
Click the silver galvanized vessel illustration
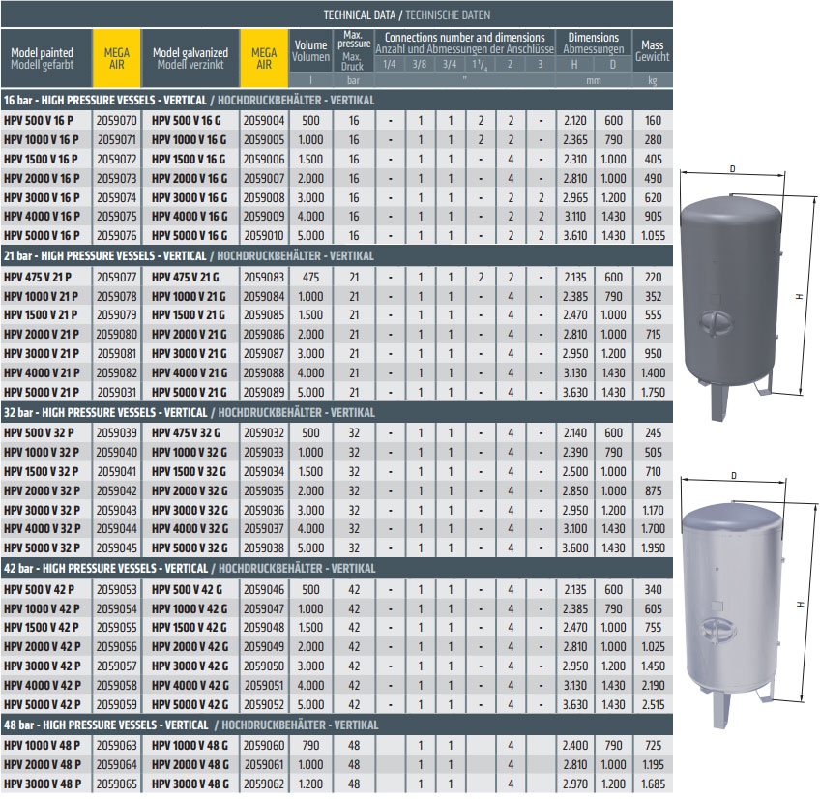(733, 615)
